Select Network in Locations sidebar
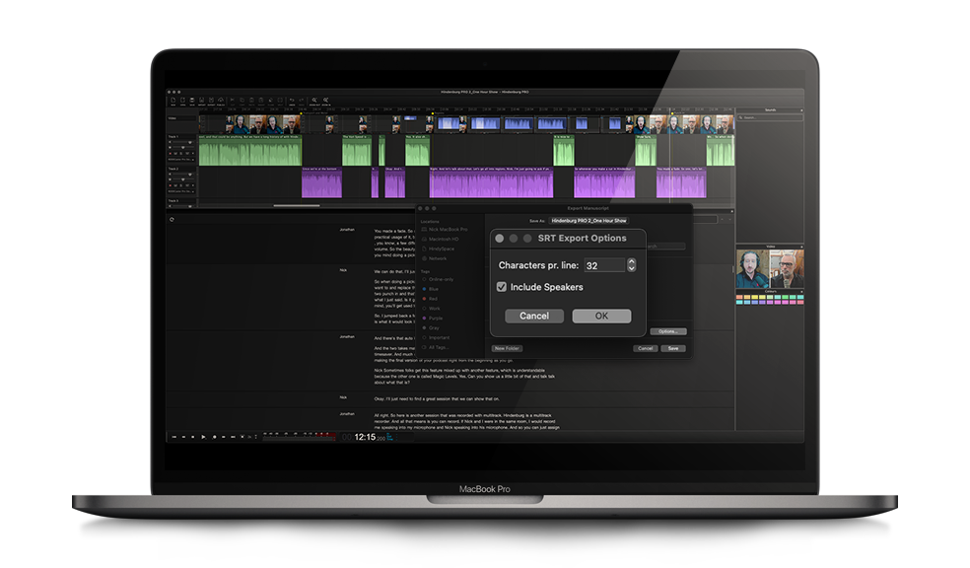The width and height of the screenshot is (970, 568). point(434,258)
